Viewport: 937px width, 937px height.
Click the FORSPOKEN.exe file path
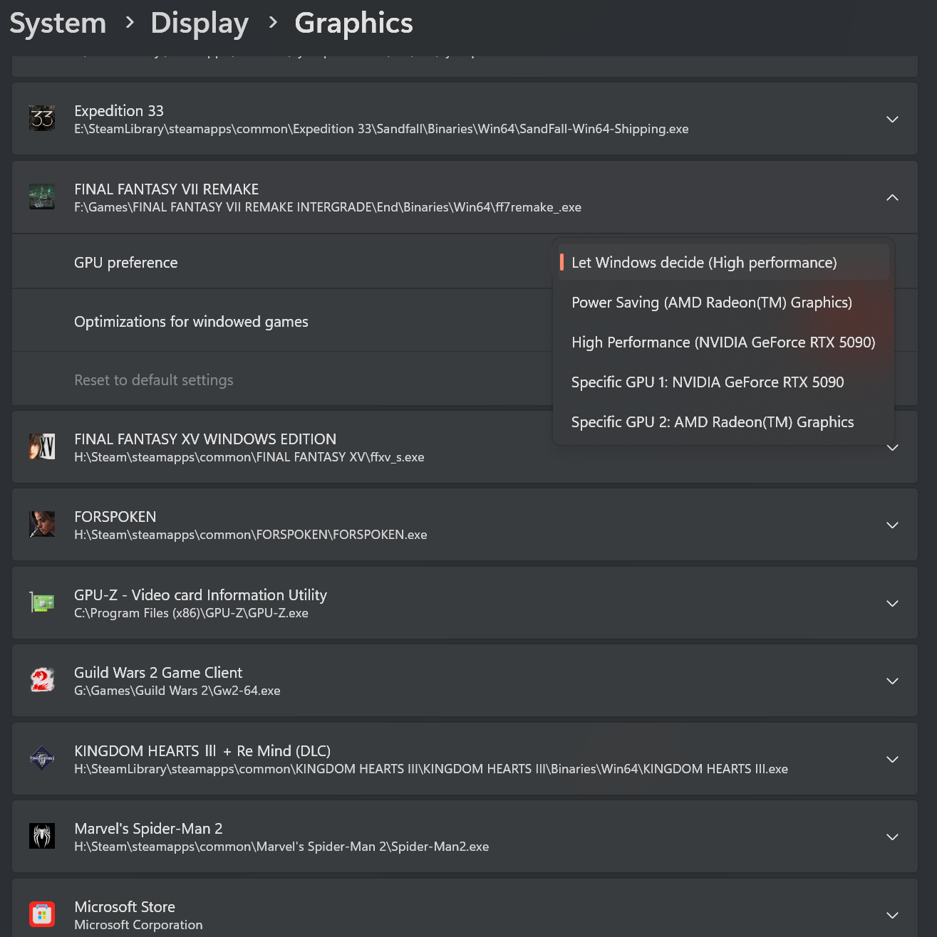pos(251,535)
